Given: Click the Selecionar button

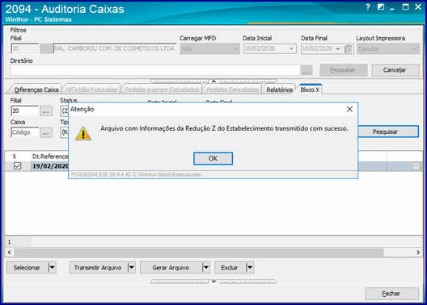Looking at the screenshot, I should pos(27,268).
